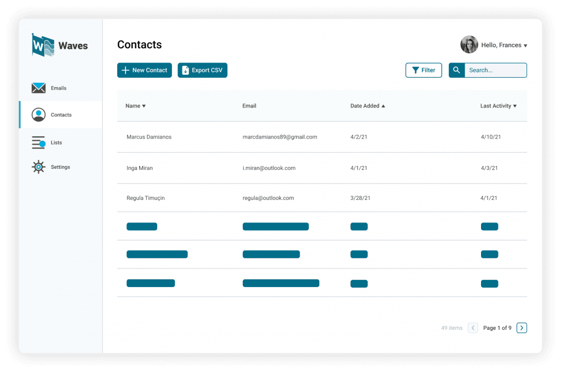The width and height of the screenshot is (561, 372).
Task: Click the plus icon on New Contact
Action: pos(125,70)
